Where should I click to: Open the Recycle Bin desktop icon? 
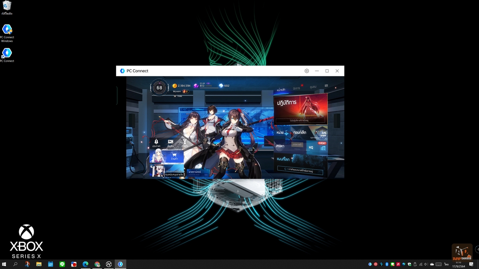pos(7,8)
